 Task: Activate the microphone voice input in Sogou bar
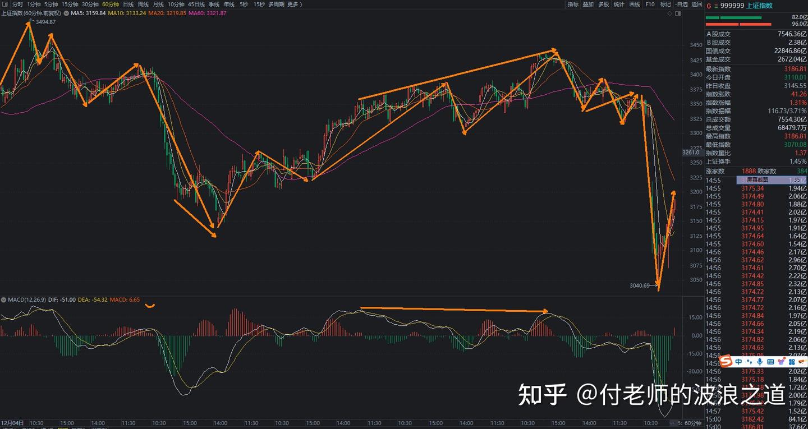tap(759, 362)
